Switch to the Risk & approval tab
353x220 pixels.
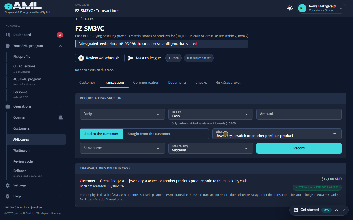[228, 82]
